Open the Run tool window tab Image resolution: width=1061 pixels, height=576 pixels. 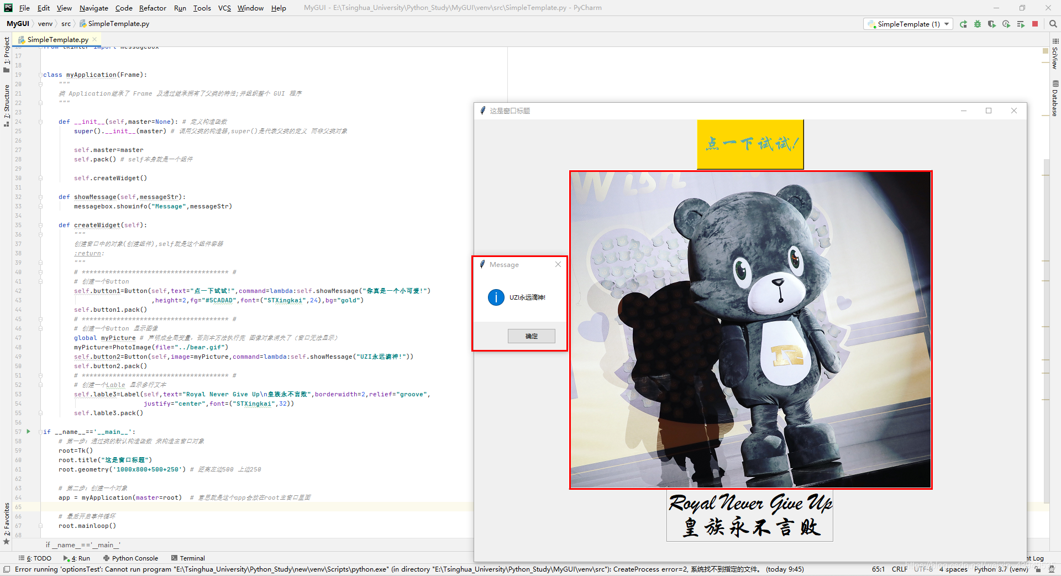point(77,558)
